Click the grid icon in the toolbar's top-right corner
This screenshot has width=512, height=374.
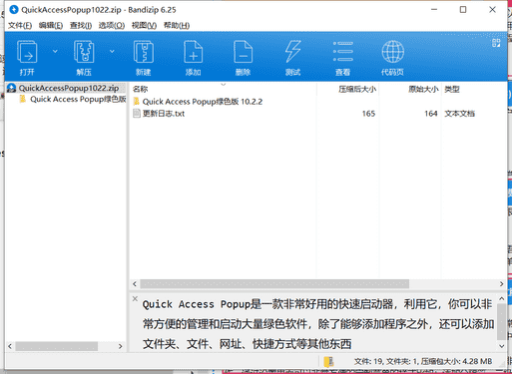tap(496, 43)
